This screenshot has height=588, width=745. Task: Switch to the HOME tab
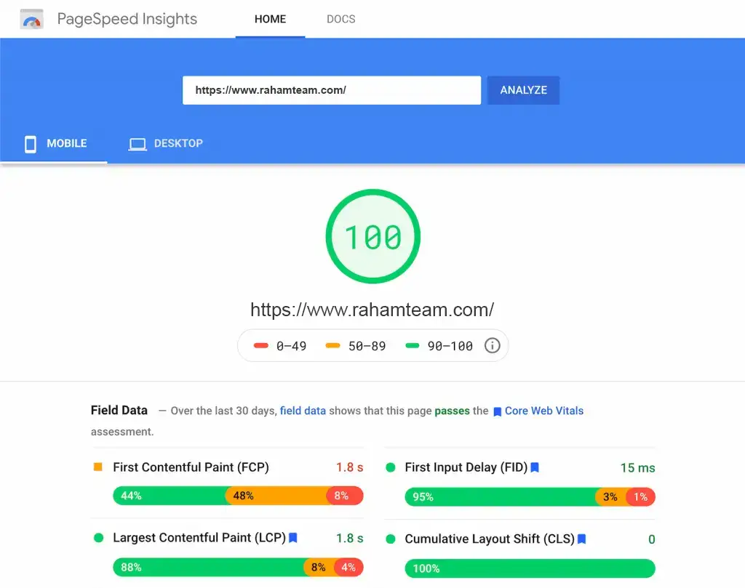[x=270, y=19]
